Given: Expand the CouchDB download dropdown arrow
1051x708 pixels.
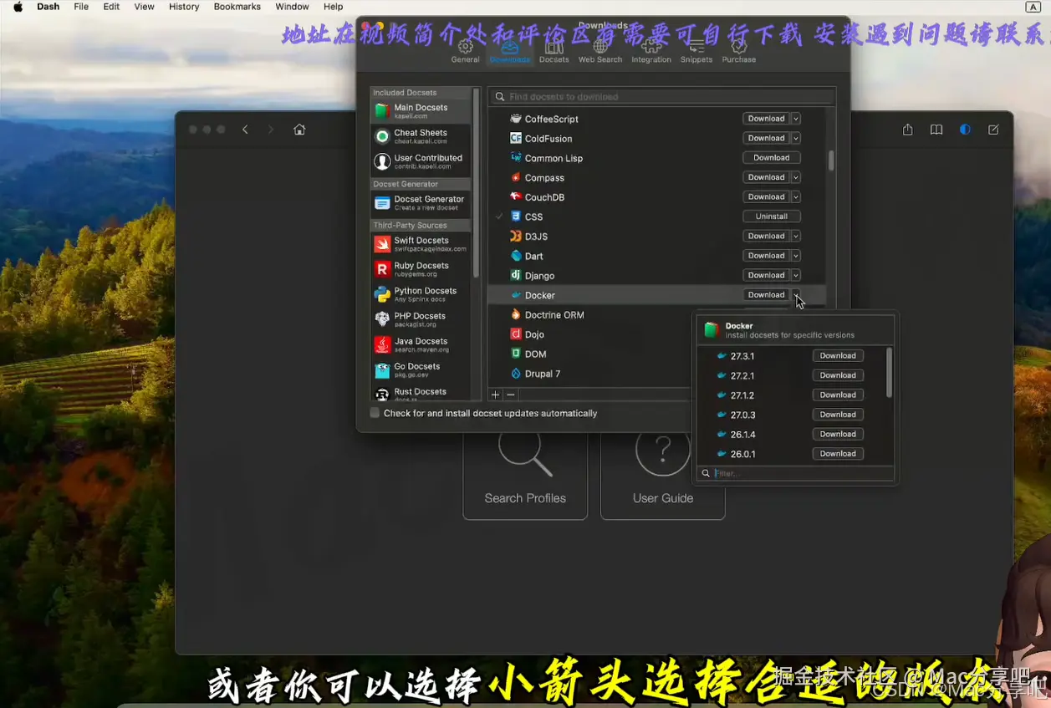Looking at the screenshot, I should [x=795, y=196].
